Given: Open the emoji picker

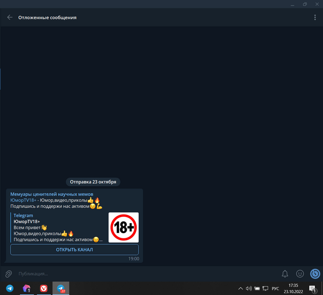Looking at the screenshot, I should [x=300, y=274].
